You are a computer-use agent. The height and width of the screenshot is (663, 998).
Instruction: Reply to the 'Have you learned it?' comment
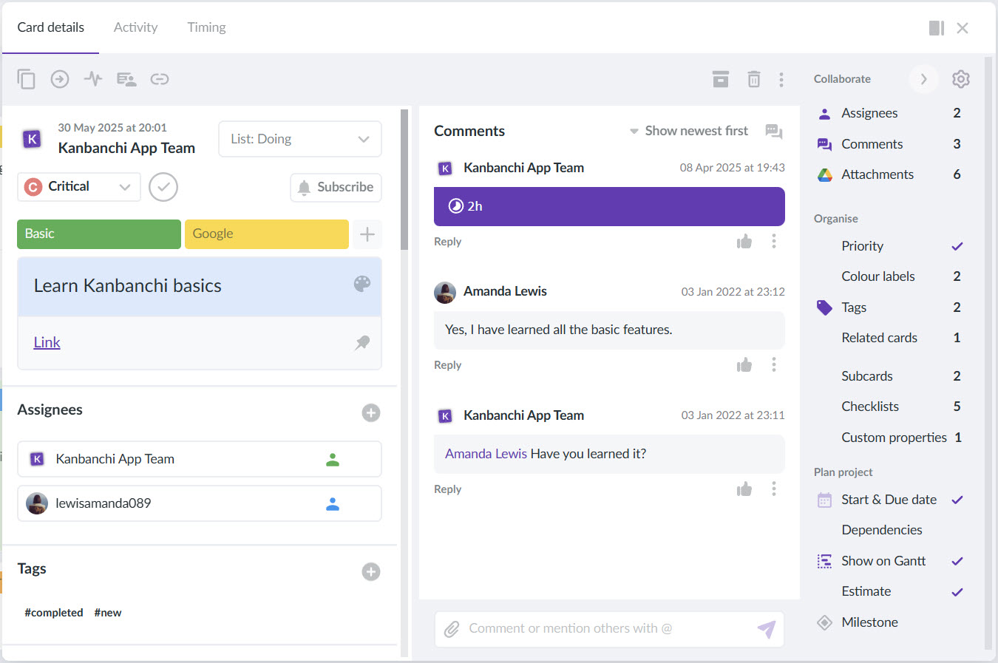(447, 489)
